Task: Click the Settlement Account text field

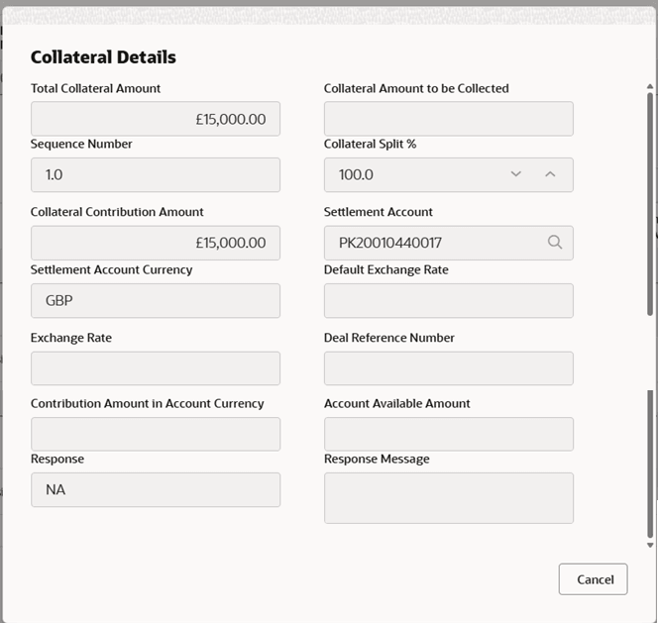Action: [431, 243]
